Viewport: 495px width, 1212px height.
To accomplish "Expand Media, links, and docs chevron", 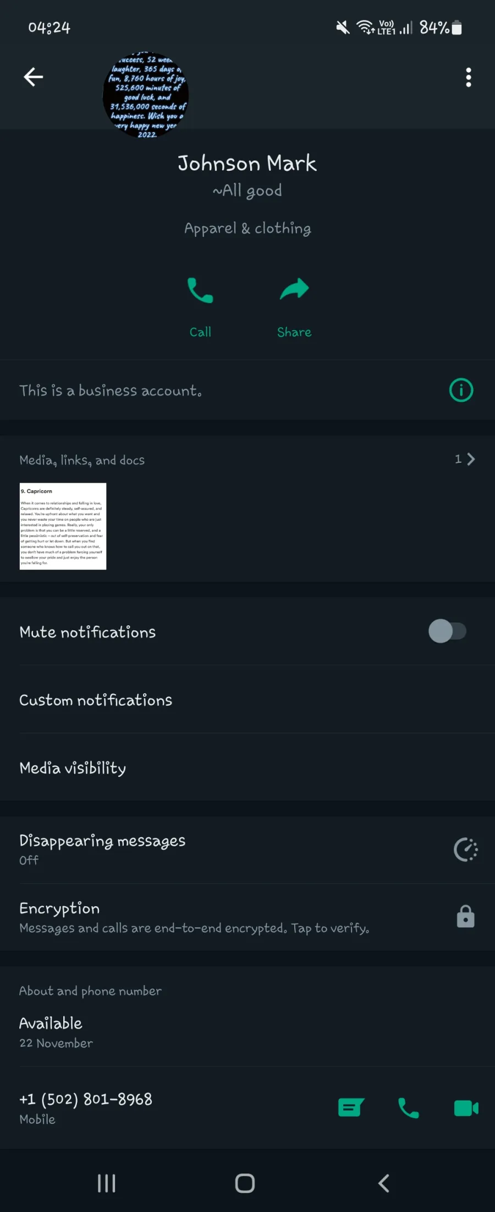I will [x=471, y=459].
